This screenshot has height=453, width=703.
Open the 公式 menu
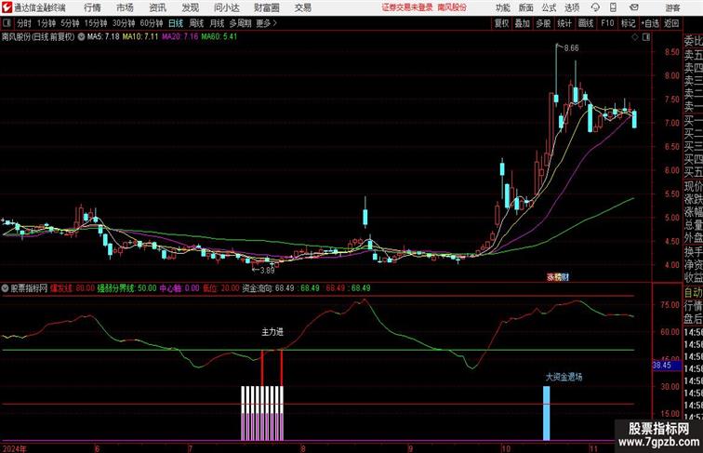coord(549,7)
